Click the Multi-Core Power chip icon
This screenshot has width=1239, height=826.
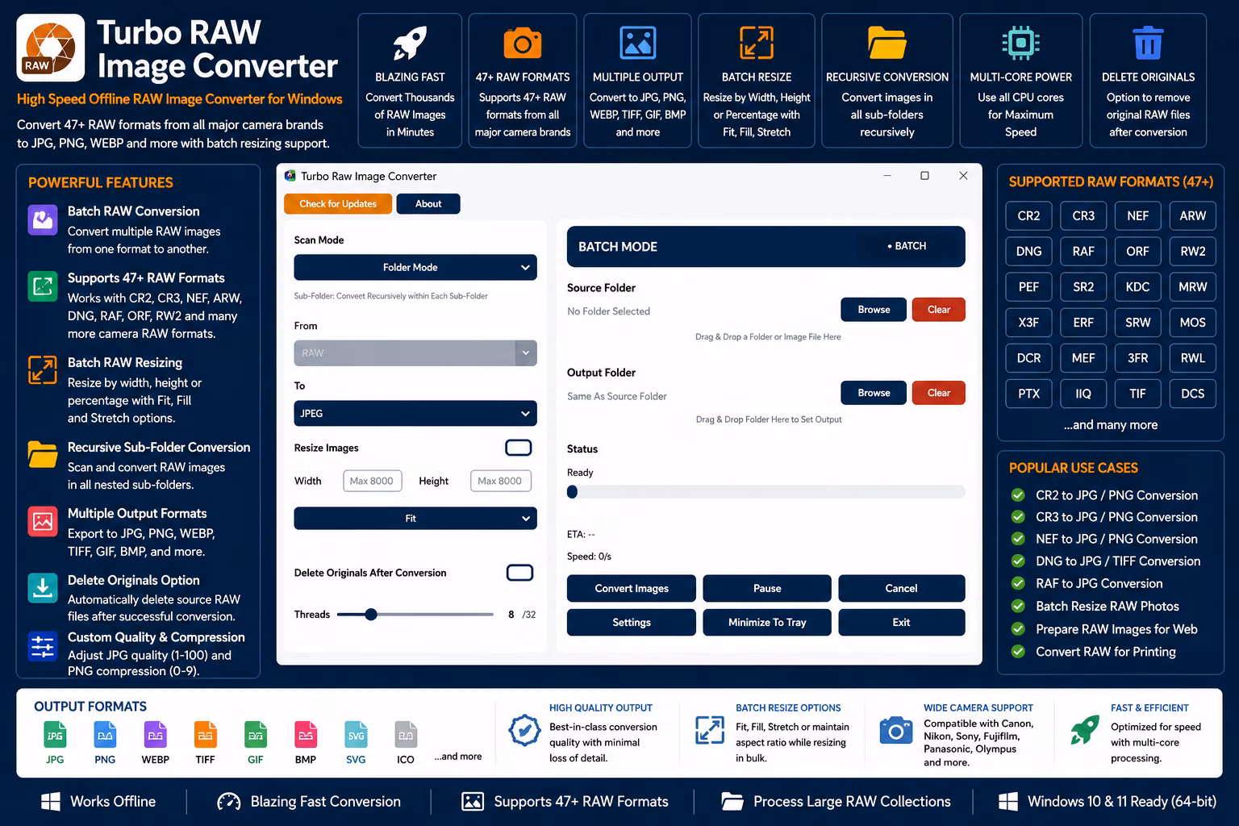coord(1020,43)
